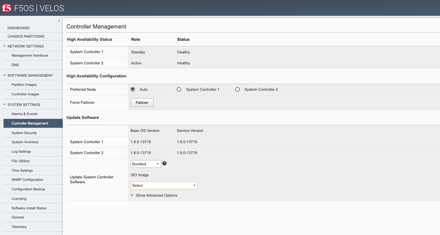440x235 pixels.
Task: Collapse the Software Management section
Action: tap(5, 75)
